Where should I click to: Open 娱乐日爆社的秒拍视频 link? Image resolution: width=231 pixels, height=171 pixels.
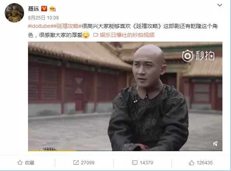click(x=127, y=35)
